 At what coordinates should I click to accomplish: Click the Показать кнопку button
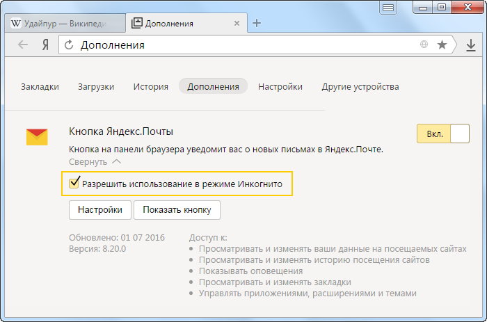pyautogui.click(x=177, y=210)
